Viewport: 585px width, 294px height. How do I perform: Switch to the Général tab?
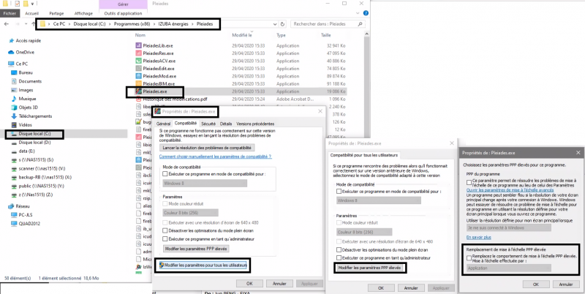(163, 124)
